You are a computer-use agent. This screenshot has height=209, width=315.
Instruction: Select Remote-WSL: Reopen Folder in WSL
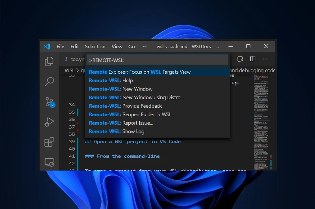[x=157, y=114]
